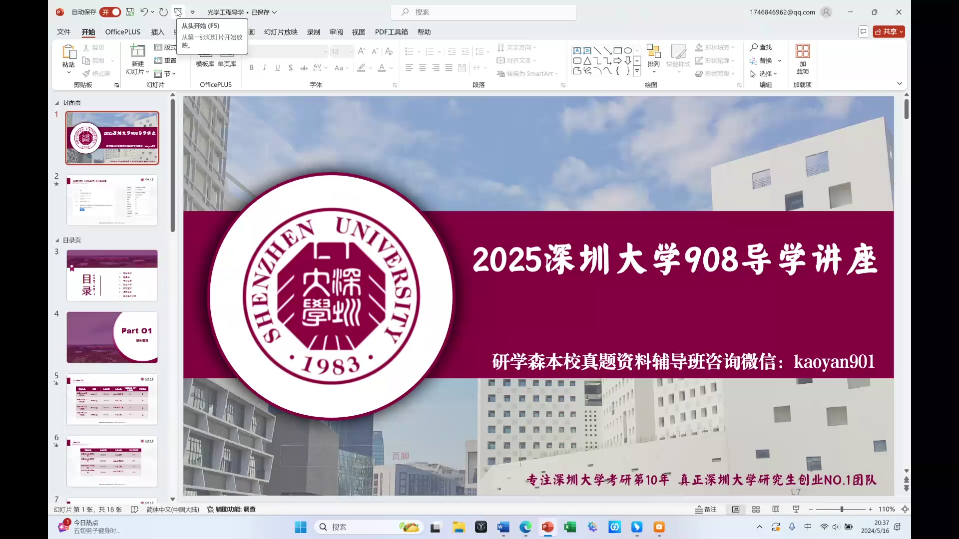Toggle center text alignment
Viewport: 959px width, 539px height.
pos(423,68)
